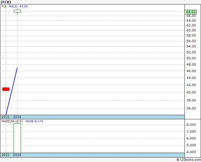Click the 58.00 price axis label
Viewport: 201px width, 162px height.
[x=191, y=36]
